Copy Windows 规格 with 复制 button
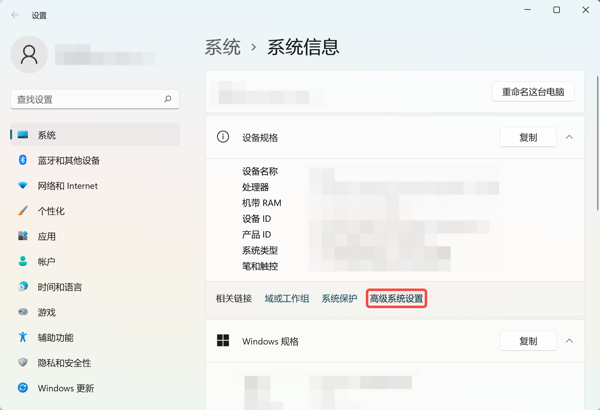Viewport: 600px width, 410px height. pyautogui.click(x=528, y=341)
